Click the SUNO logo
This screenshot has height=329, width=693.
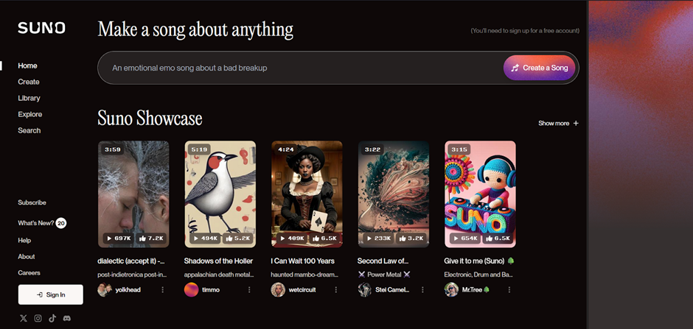coord(41,28)
